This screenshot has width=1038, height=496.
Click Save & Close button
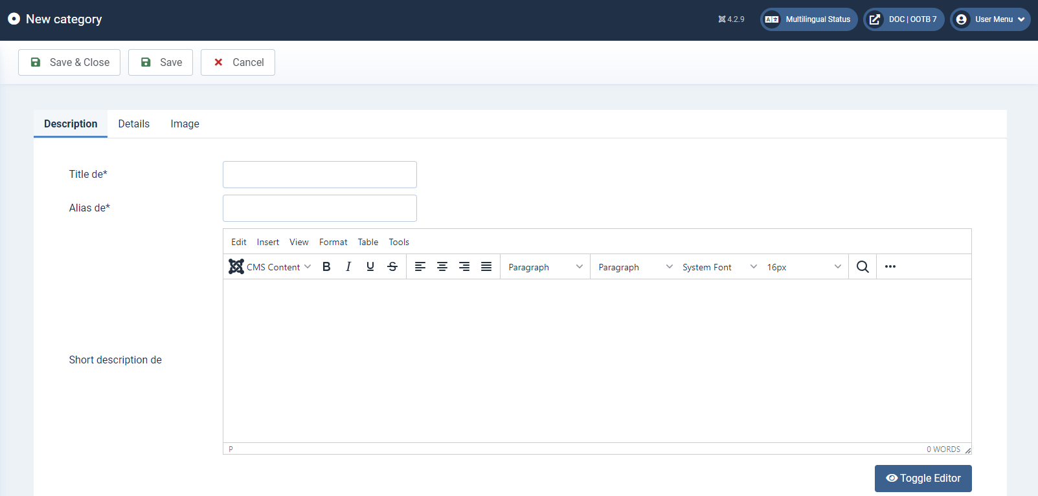click(x=69, y=62)
